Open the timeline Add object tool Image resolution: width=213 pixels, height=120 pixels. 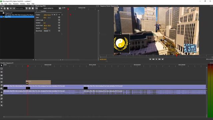coord(2,105)
